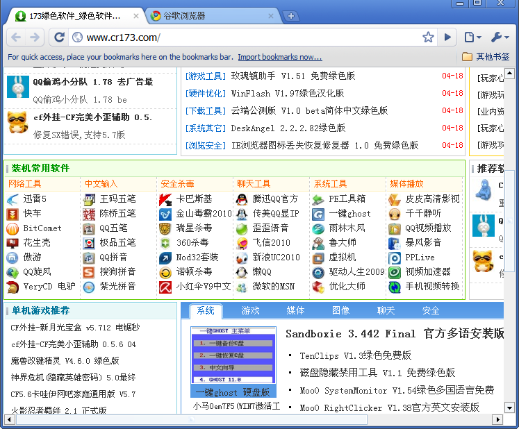Click the address bar URL field
This screenshot has height=429, width=519.
245,37
